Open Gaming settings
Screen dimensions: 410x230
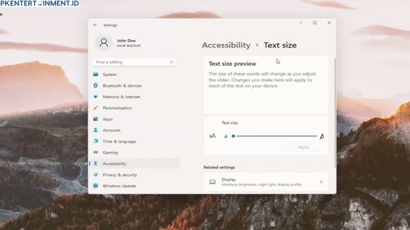(x=134, y=152)
